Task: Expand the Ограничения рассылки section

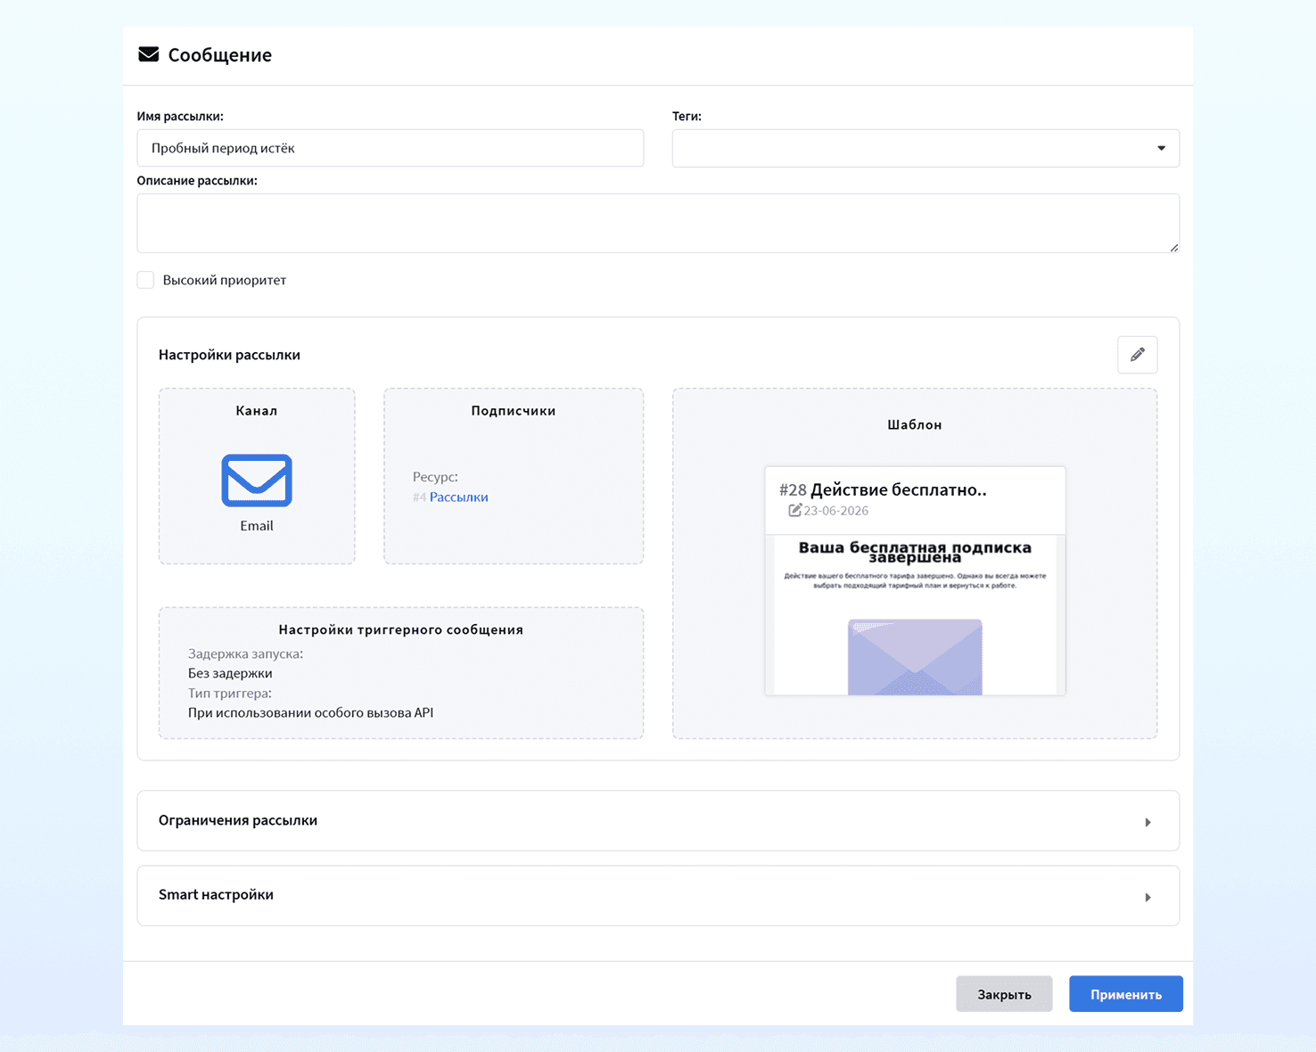Action: pyautogui.click(x=658, y=820)
